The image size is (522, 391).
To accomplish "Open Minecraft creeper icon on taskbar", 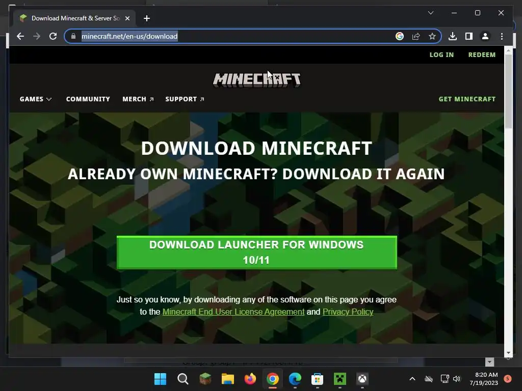I will [340, 379].
